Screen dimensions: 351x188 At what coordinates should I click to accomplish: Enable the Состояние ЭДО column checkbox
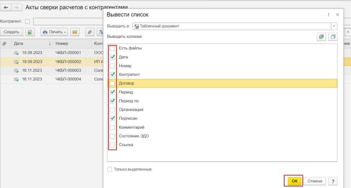pos(112,136)
